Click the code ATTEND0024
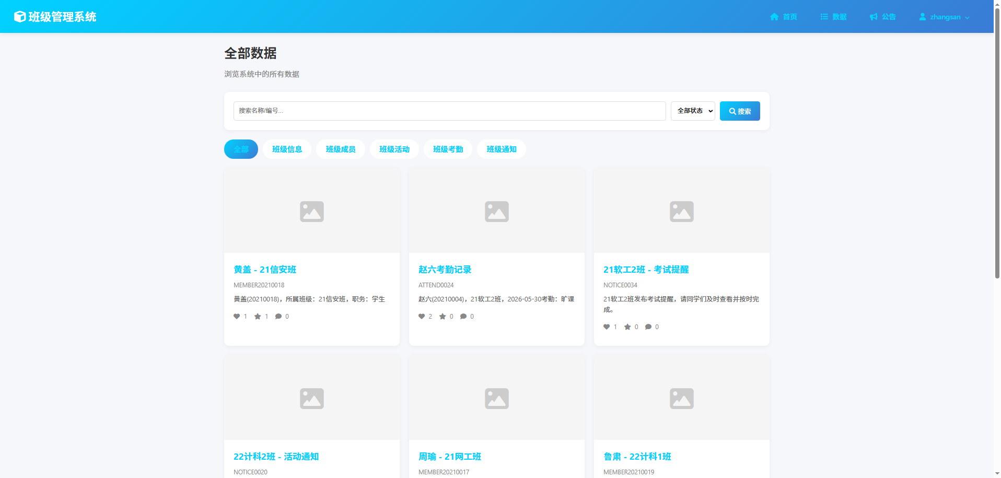This screenshot has width=1001, height=478. pyautogui.click(x=436, y=285)
